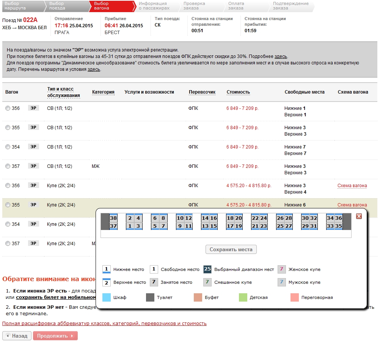Click the Продолжить button

pos(55,336)
